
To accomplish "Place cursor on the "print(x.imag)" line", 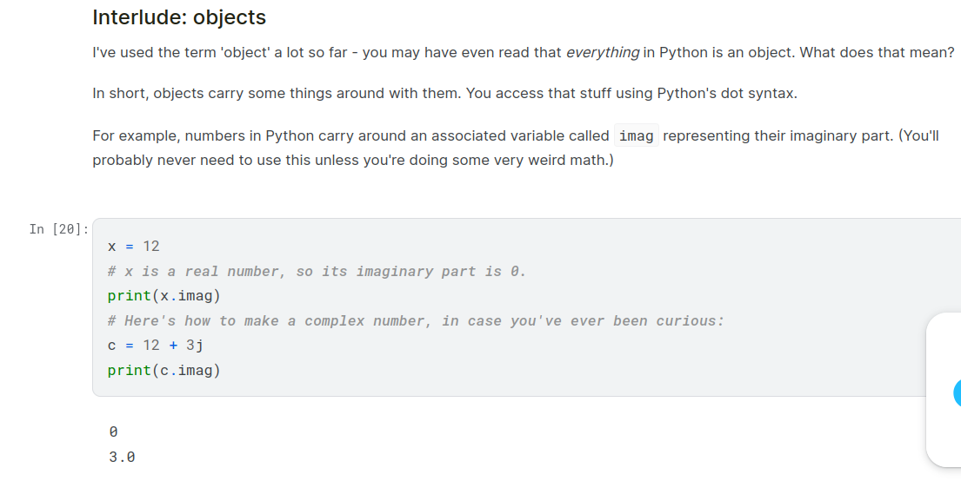I will point(164,296).
